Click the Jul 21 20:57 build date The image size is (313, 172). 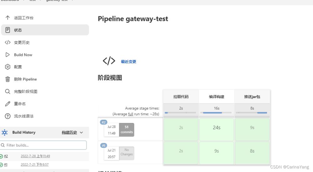pos(111,154)
